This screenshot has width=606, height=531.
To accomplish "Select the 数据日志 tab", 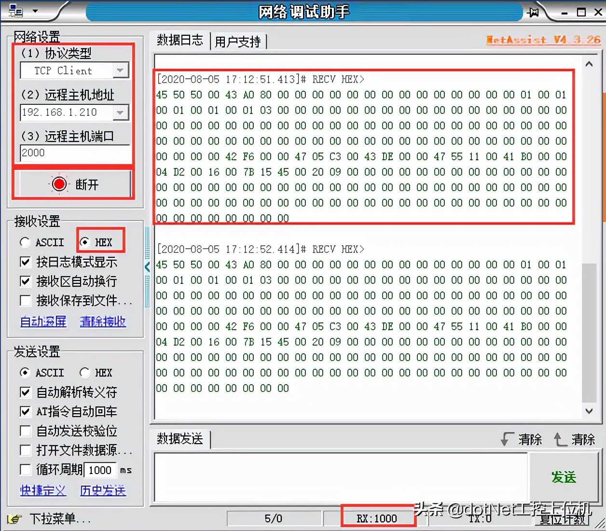I will pyautogui.click(x=179, y=41).
